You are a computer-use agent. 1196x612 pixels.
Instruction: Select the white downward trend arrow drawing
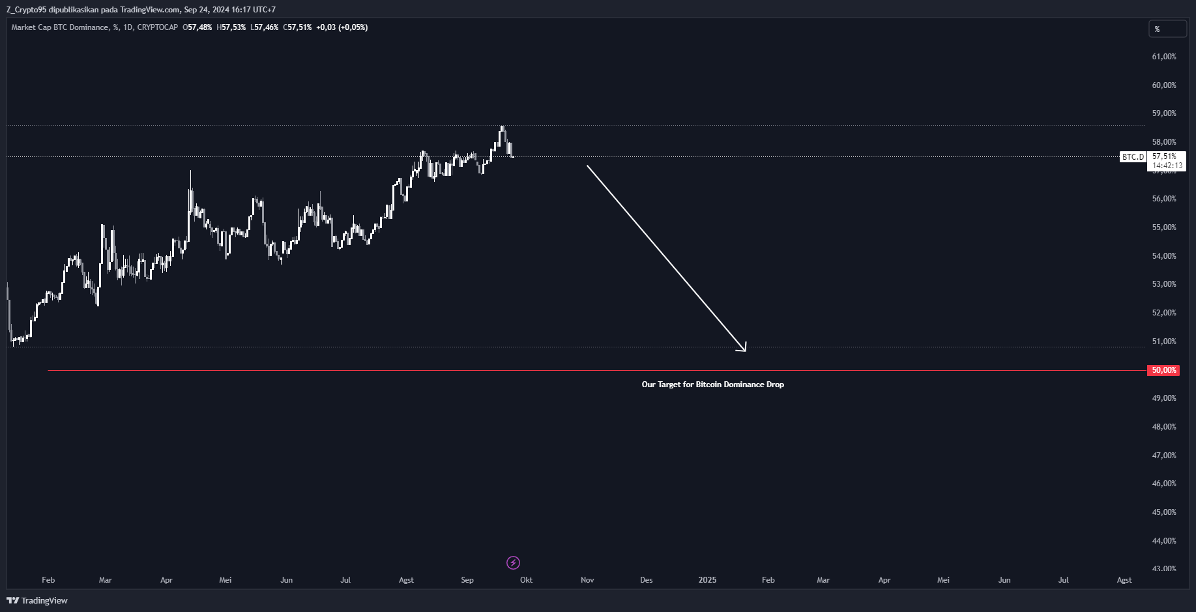665,257
